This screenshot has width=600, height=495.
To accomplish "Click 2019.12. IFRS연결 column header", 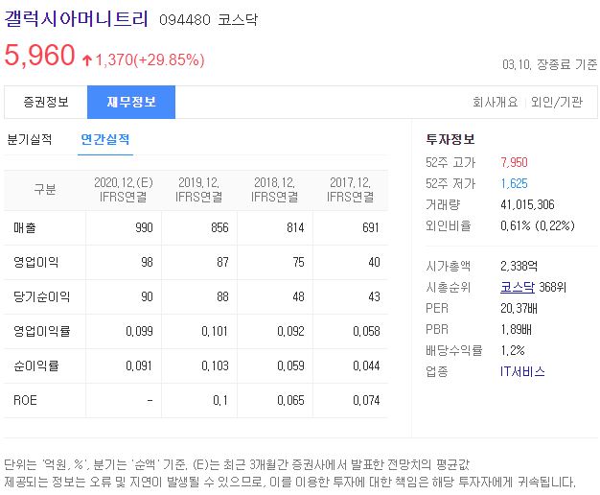I will pyautogui.click(x=199, y=190).
